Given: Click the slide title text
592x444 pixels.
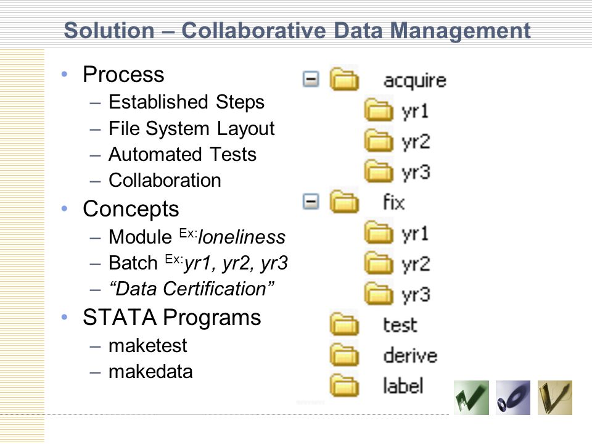Looking at the screenshot, I should tap(297, 31).
